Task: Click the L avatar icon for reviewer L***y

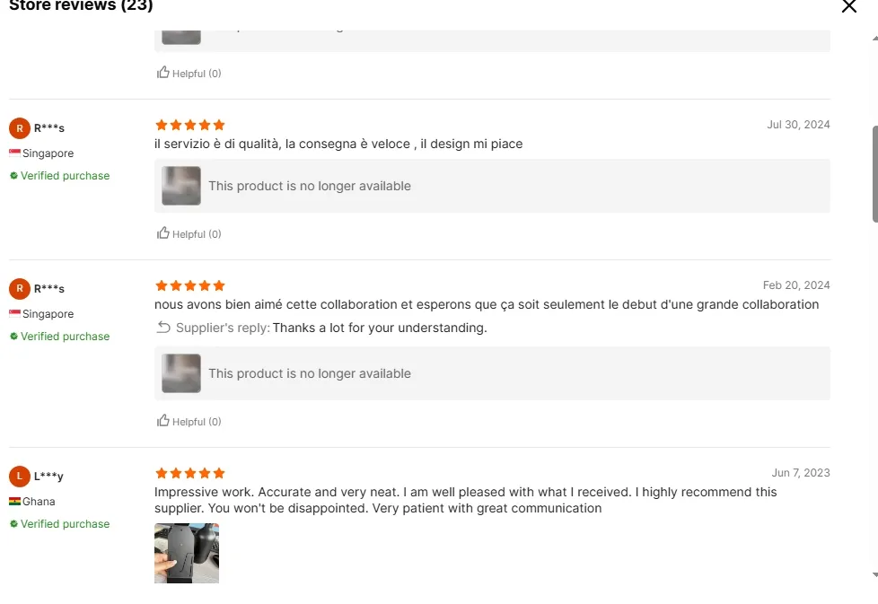Action: click(x=19, y=476)
